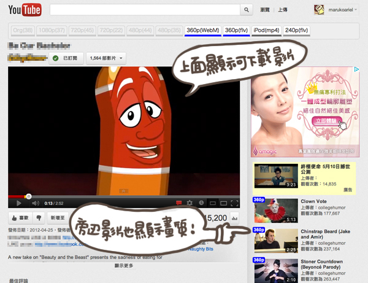This screenshot has height=283, width=368.
Task: Download the iPod(mp4) version
Action: coord(266,31)
